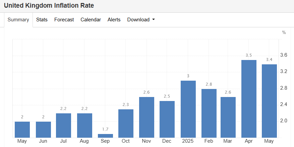Image resolution: width=294 pixels, height=147 pixels.
Task: Expand the Download dropdown menu
Action: [x=141, y=20]
